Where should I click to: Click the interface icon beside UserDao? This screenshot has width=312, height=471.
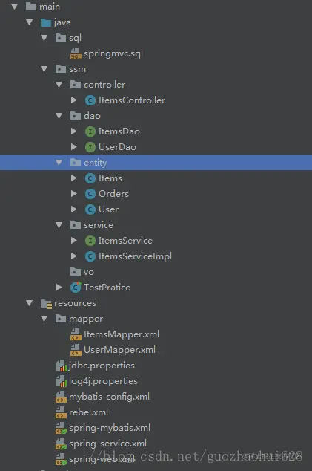(x=90, y=147)
